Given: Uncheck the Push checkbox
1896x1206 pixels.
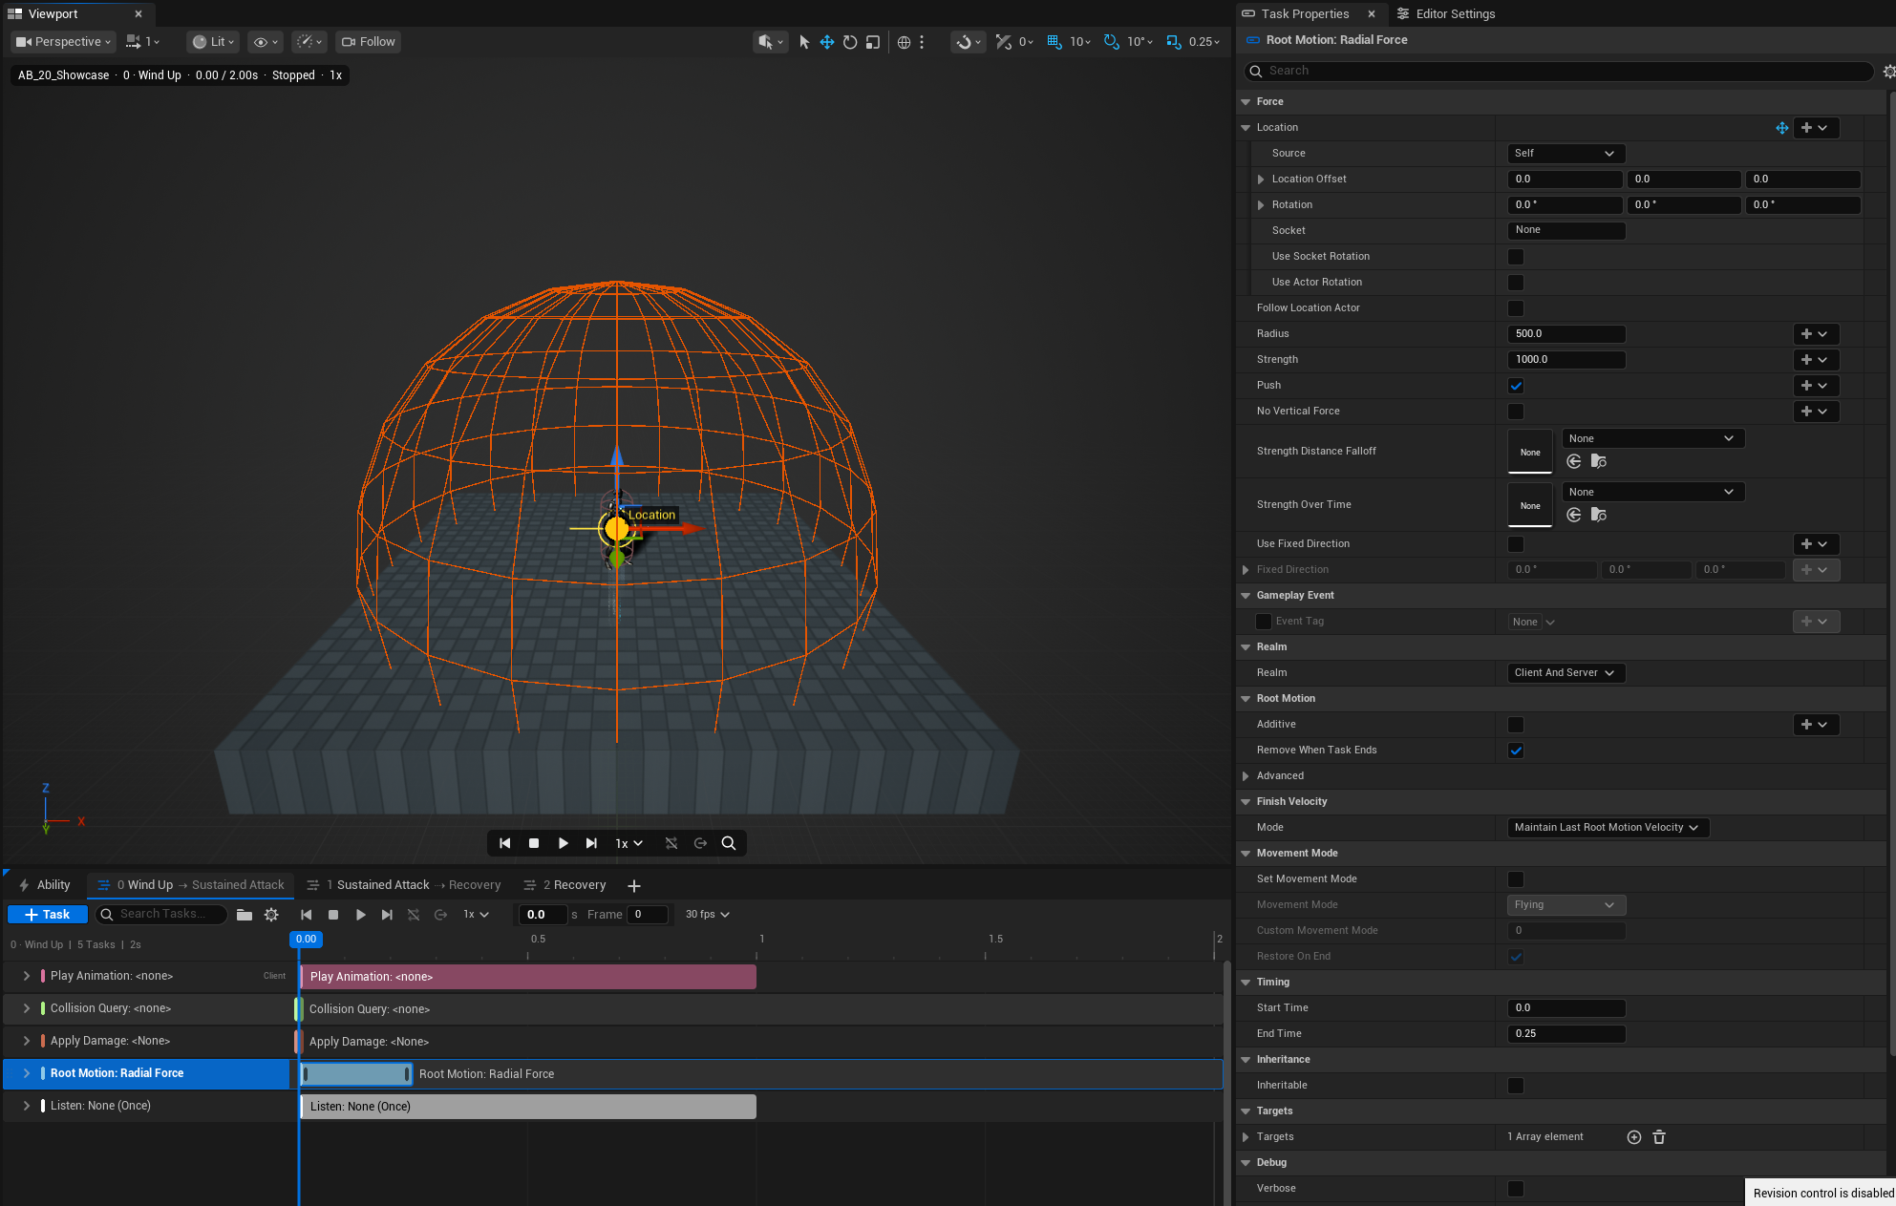Looking at the screenshot, I should [1516, 386].
